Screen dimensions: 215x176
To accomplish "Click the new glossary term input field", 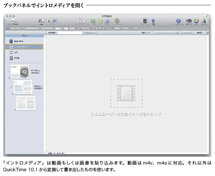I will (70, 33).
